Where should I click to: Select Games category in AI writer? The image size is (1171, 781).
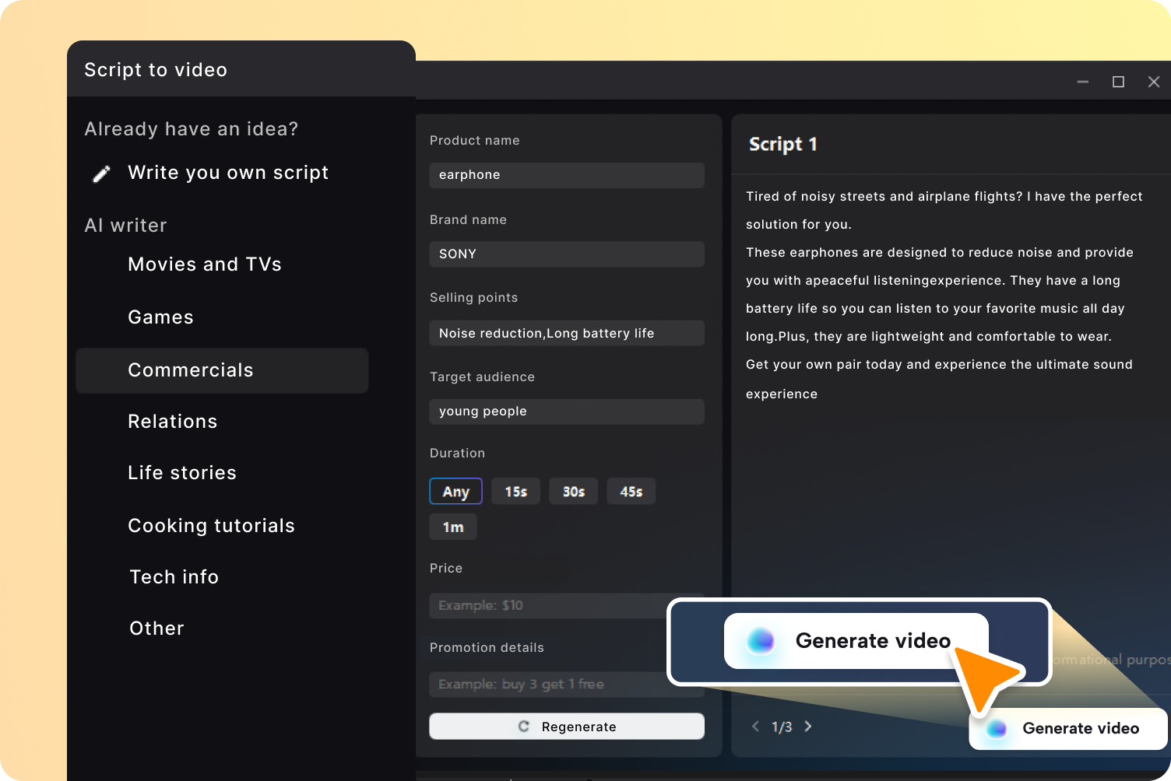tap(160, 317)
